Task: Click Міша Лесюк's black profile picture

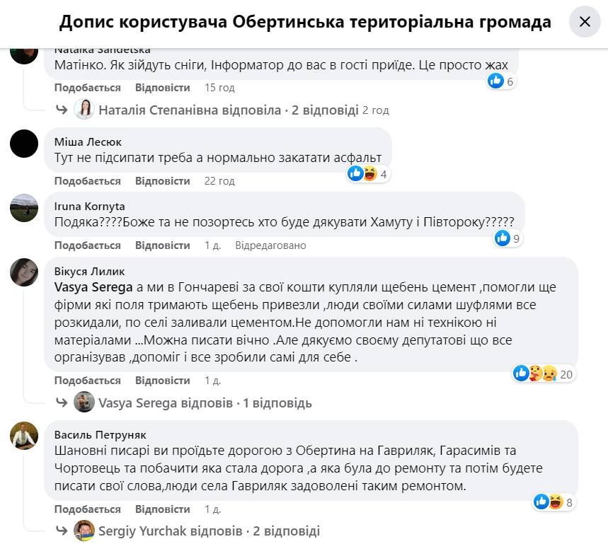Action: [23, 143]
